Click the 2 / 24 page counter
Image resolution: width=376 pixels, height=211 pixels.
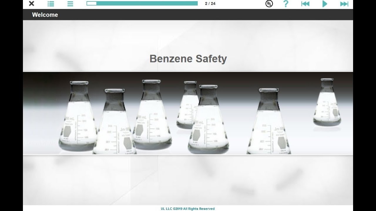(x=210, y=4)
